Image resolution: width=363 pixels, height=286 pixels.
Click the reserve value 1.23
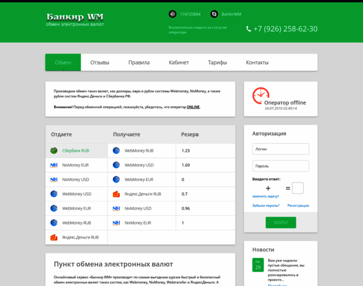tap(186, 151)
